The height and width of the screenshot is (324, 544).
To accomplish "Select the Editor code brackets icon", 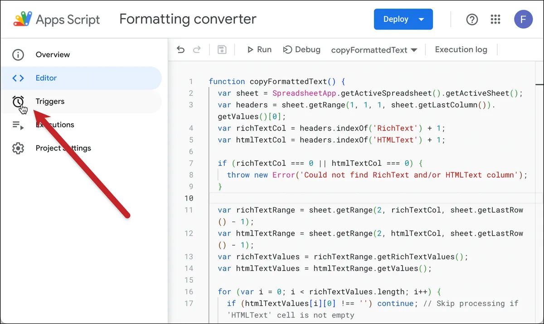I will pos(18,78).
